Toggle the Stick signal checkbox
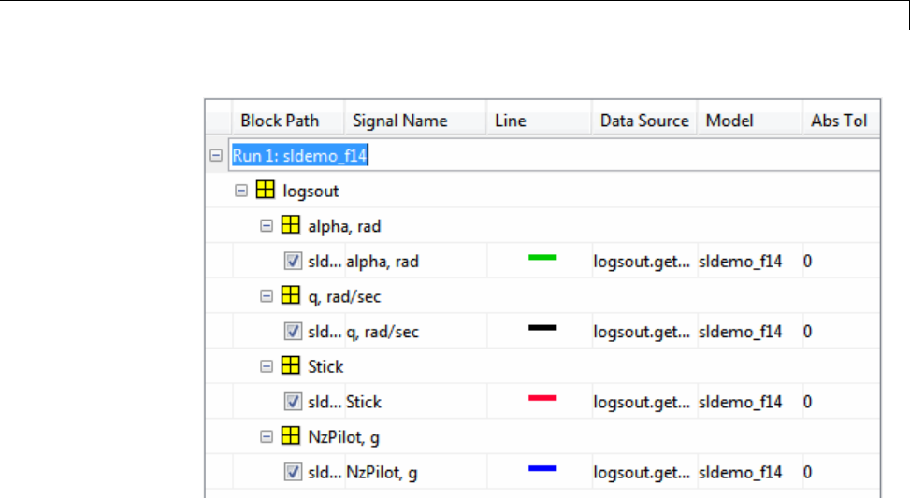The height and width of the screenshot is (498, 910). 293,402
